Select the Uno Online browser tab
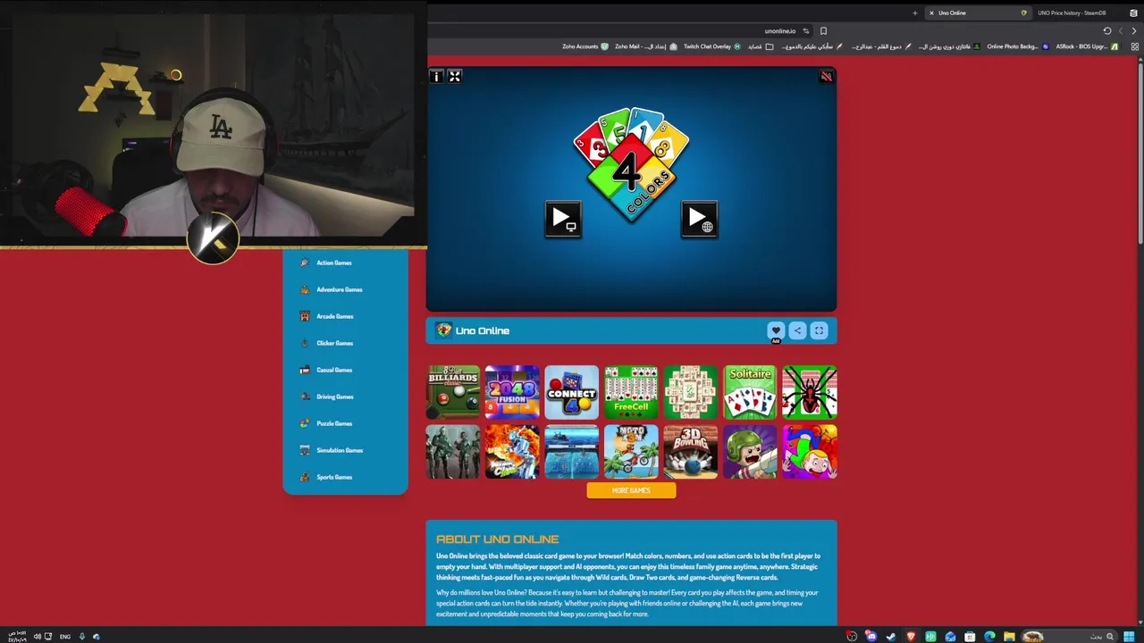 pos(978,13)
